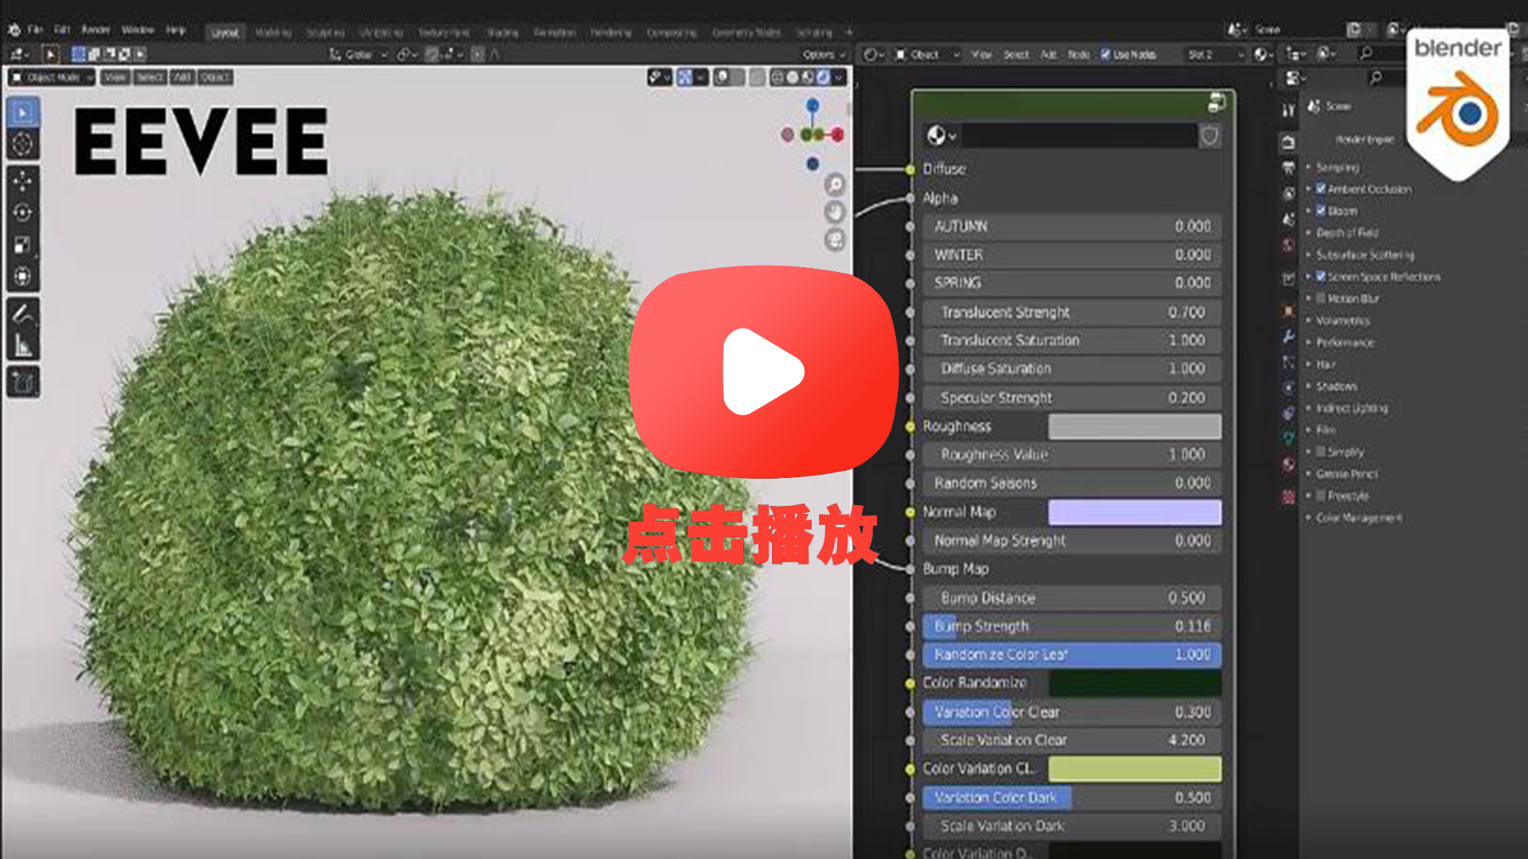Click the fake user shield icon in the node
Screen dimensions: 1528x859
[1210, 135]
